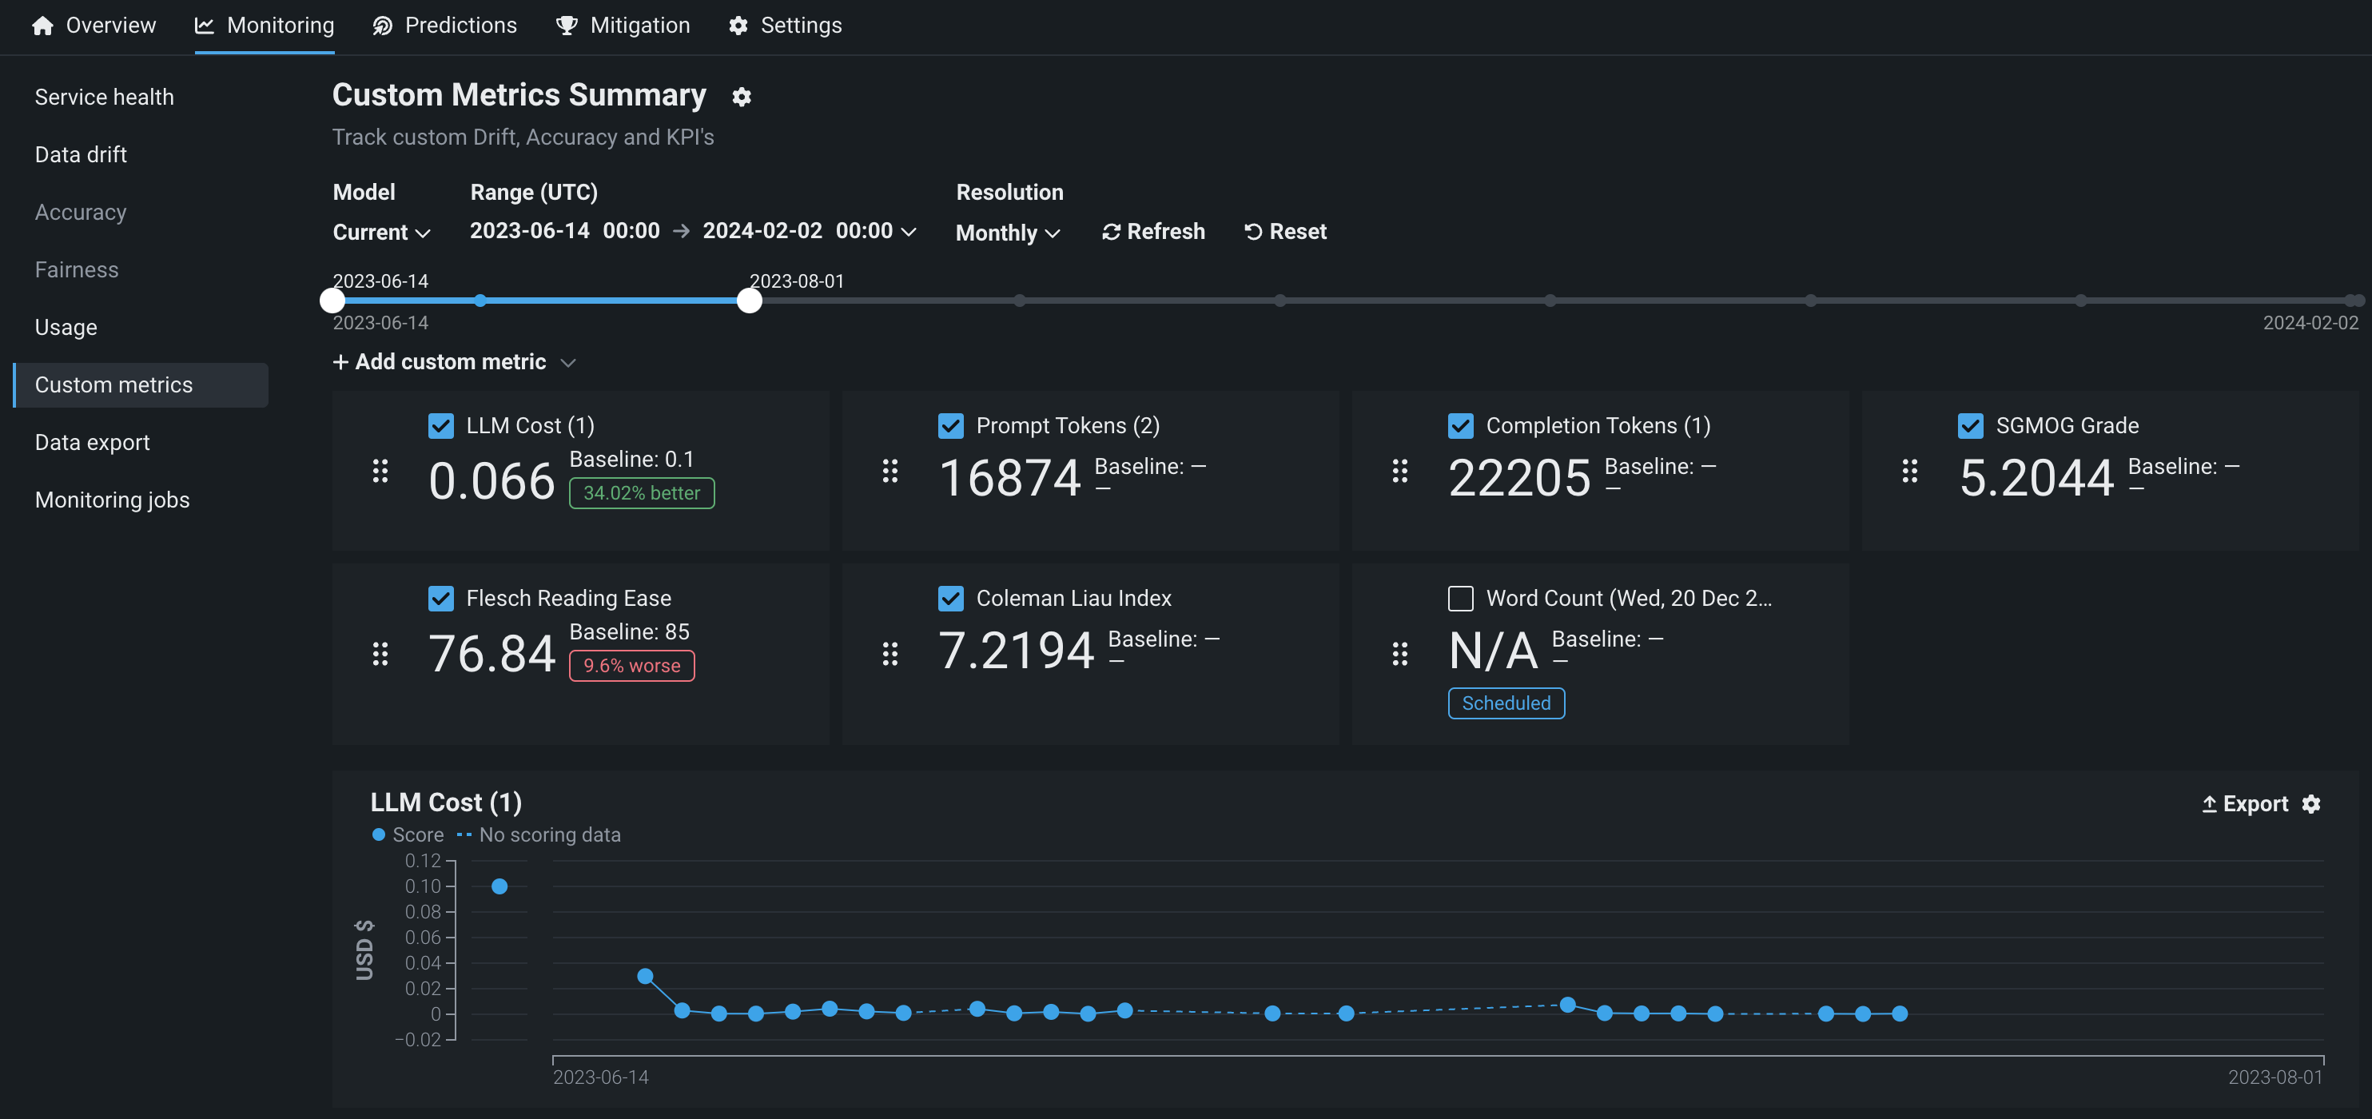Click the Refresh button
The width and height of the screenshot is (2372, 1119).
coord(1153,232)
